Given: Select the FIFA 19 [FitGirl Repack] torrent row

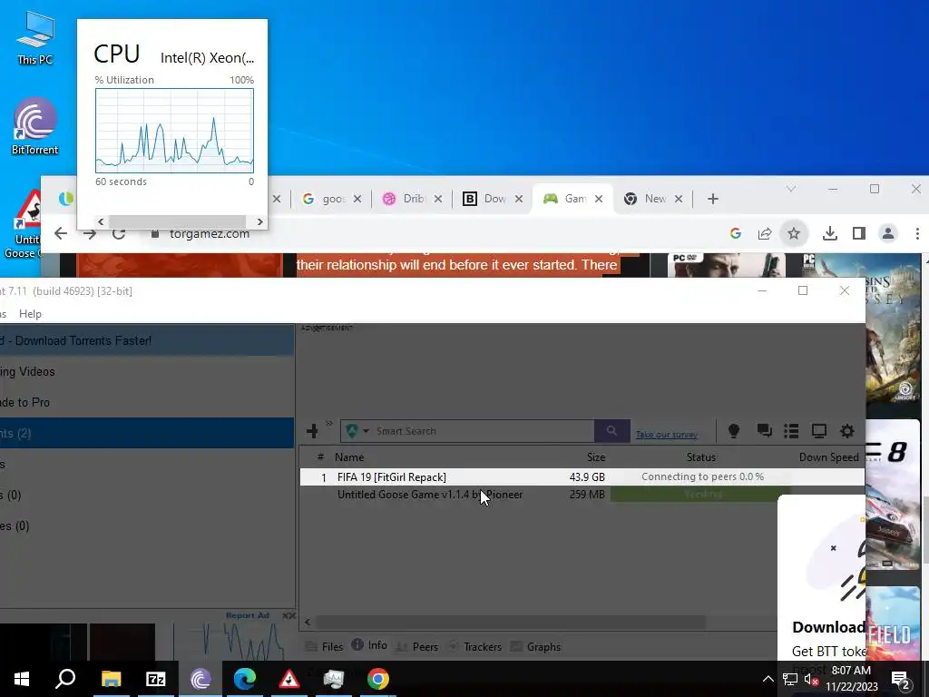Looking at the screenshot, I should pyautogui.click(x=582, y=477).
